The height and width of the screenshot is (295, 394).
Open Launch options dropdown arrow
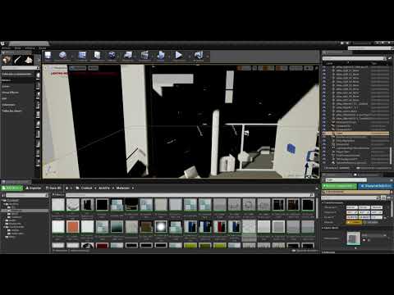coord(208,57)
